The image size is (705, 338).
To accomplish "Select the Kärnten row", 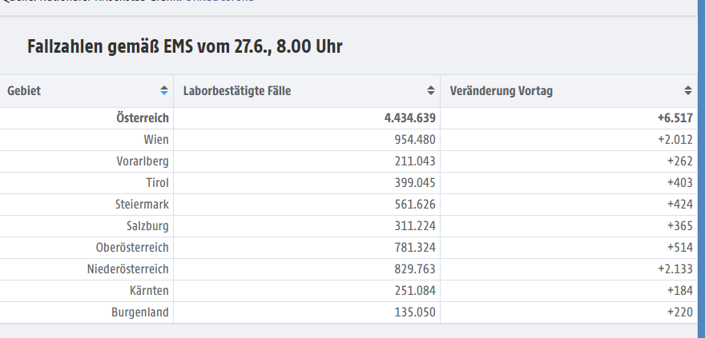I will tap(348, 291).
